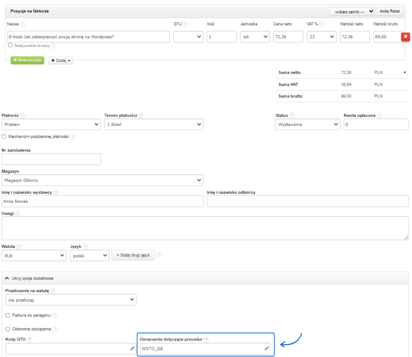This screenshot has height=357, width=412.
Task: Click the green Nowa pozycja button
Action: click(27, 60)
